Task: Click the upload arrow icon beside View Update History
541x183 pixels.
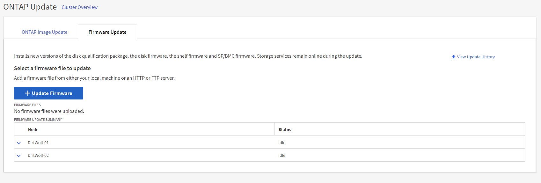Action: pyautogui.click(x=453, y=57)
